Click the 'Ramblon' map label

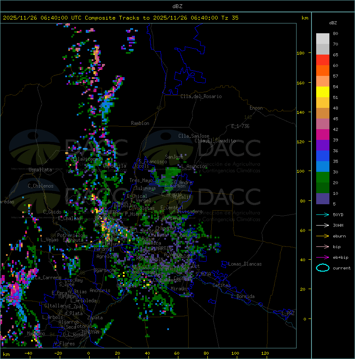click(x=140, y=123)
